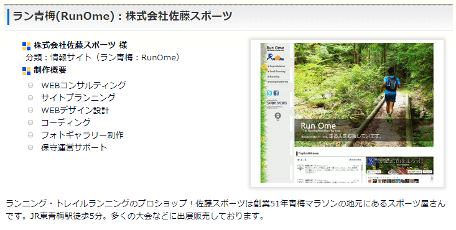Click the Facebook icon in the thumbnail sidebar
Image resolution: width=456 pixels, height=230 pixels.
pyautogui.click(x=276, y=93)
